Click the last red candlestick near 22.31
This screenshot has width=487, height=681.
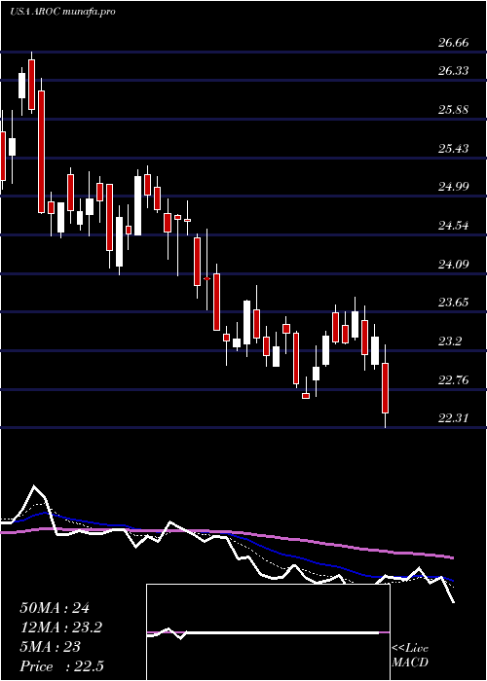[x=386, y=387]
